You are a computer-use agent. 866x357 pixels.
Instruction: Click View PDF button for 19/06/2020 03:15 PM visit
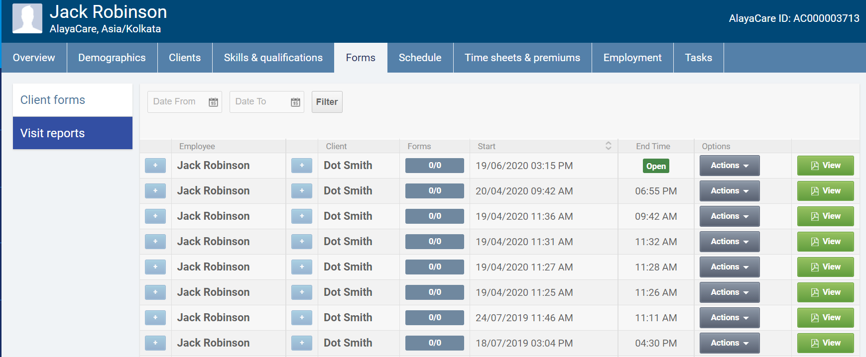pos(825,166)
